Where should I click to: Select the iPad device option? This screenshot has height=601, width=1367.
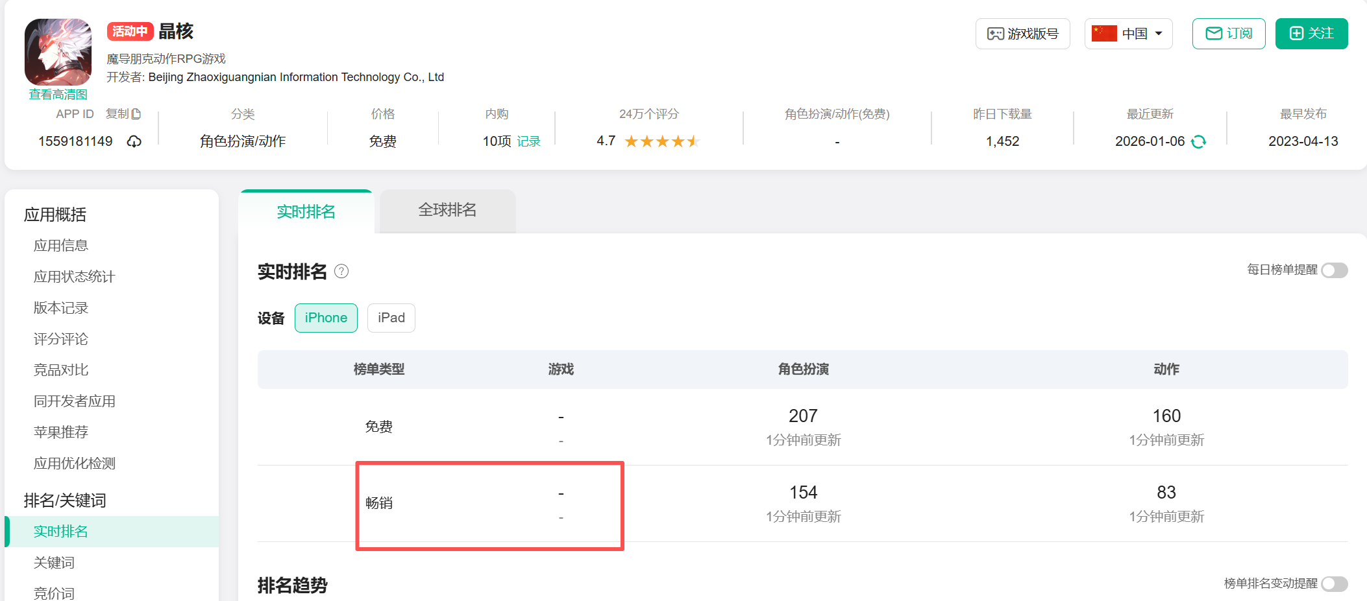(391, 318)
